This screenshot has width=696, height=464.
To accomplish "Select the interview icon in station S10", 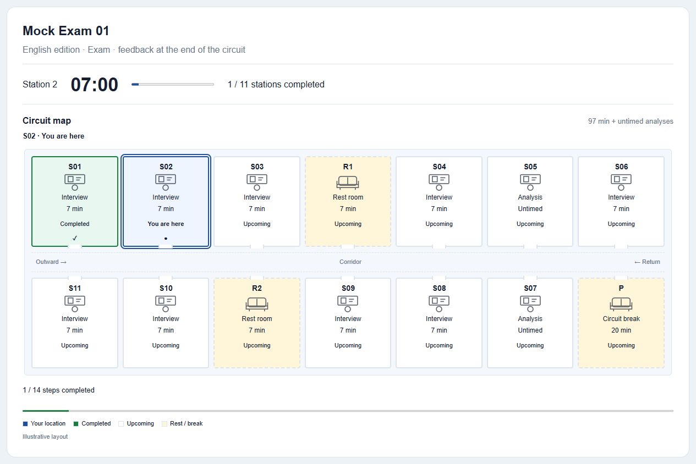I will click(166, 303).
